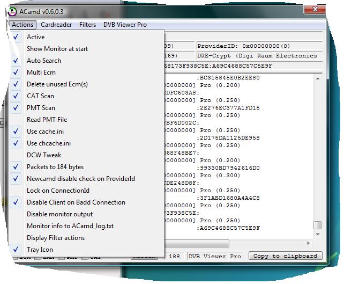Toggle Multi Ecm option
This screenshot has height=284, width=344.
tap(41, 72)
